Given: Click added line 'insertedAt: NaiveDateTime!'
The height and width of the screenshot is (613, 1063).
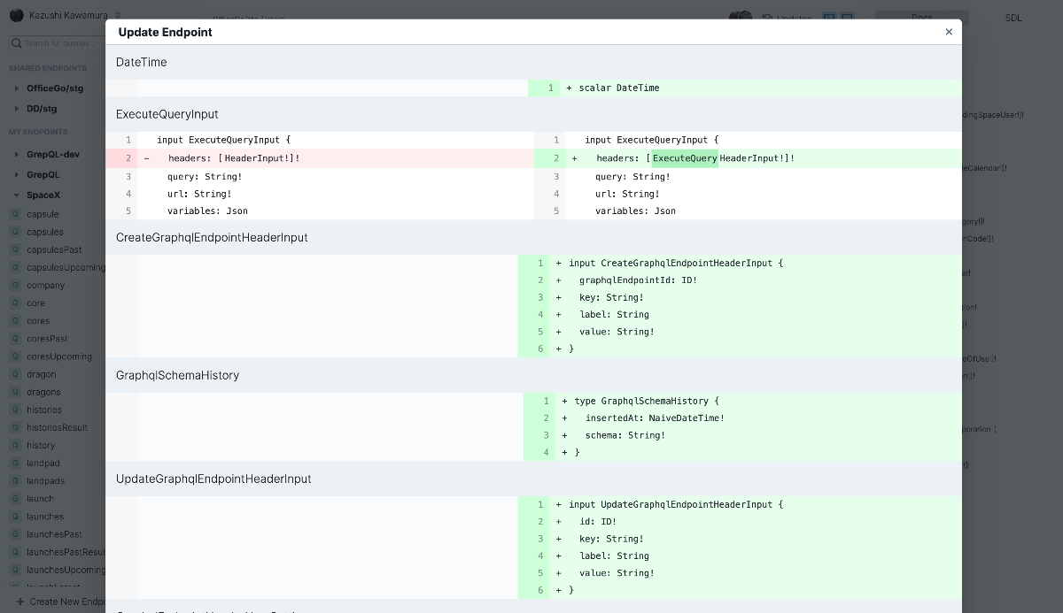Looking at the screenshot, I should 655,418.
